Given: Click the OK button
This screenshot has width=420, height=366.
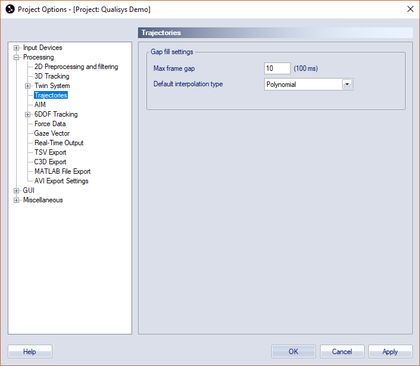Looking at the screenshot, I should click(293, 351).
